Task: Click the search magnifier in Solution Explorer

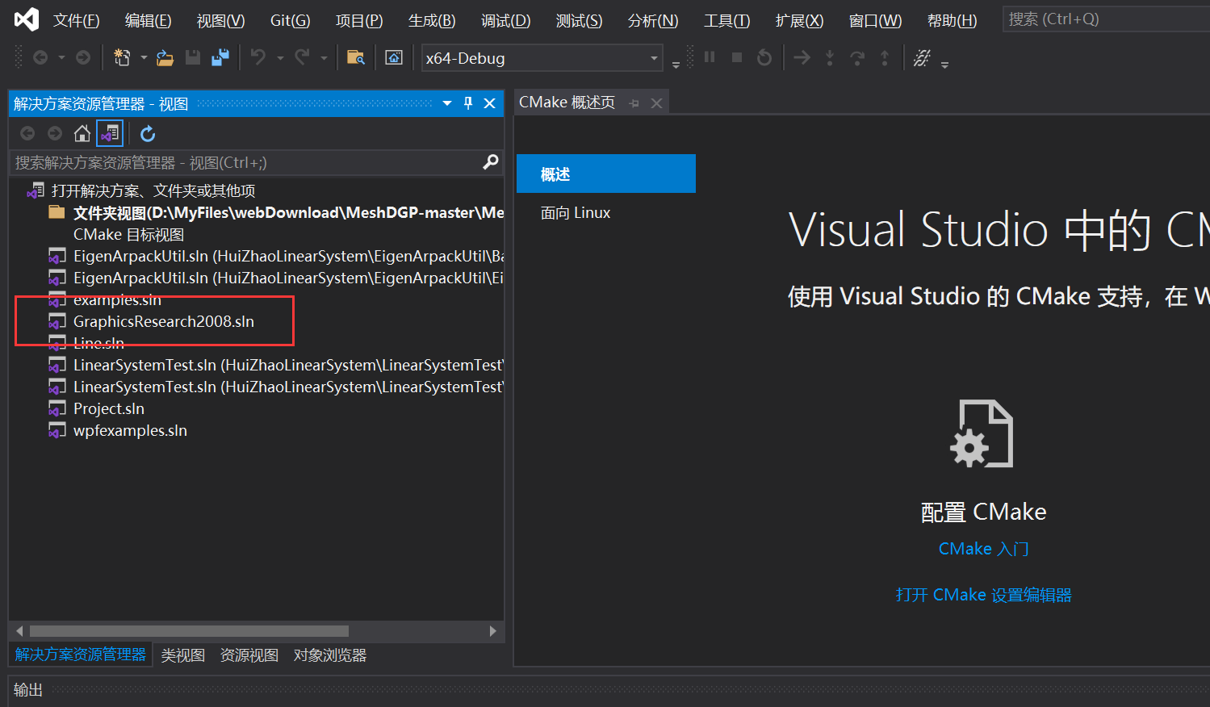Action: click(x=490, y=162)
